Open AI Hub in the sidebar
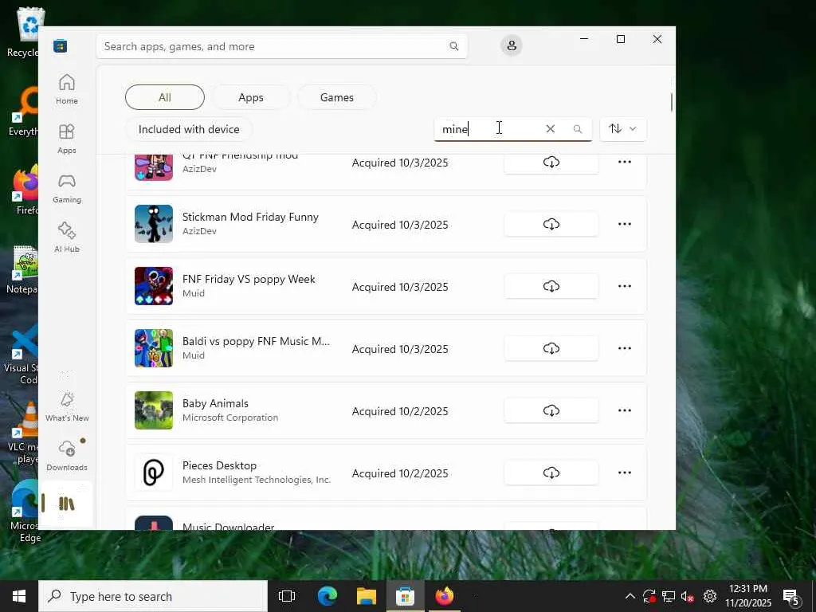Viewport: 816px width, 612px height. (67, 237)
